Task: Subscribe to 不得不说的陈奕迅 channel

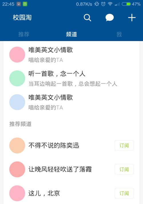Action: click(124, 145)
